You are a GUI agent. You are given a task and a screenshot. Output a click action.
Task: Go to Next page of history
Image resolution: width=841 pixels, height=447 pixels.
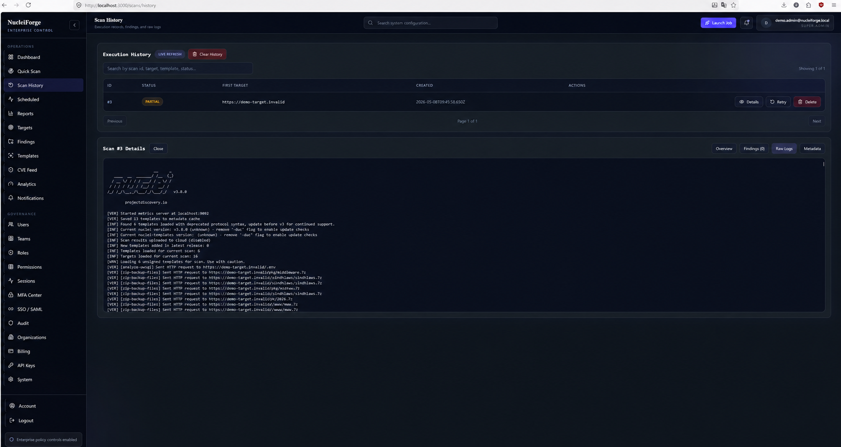[x=817, y=121]
